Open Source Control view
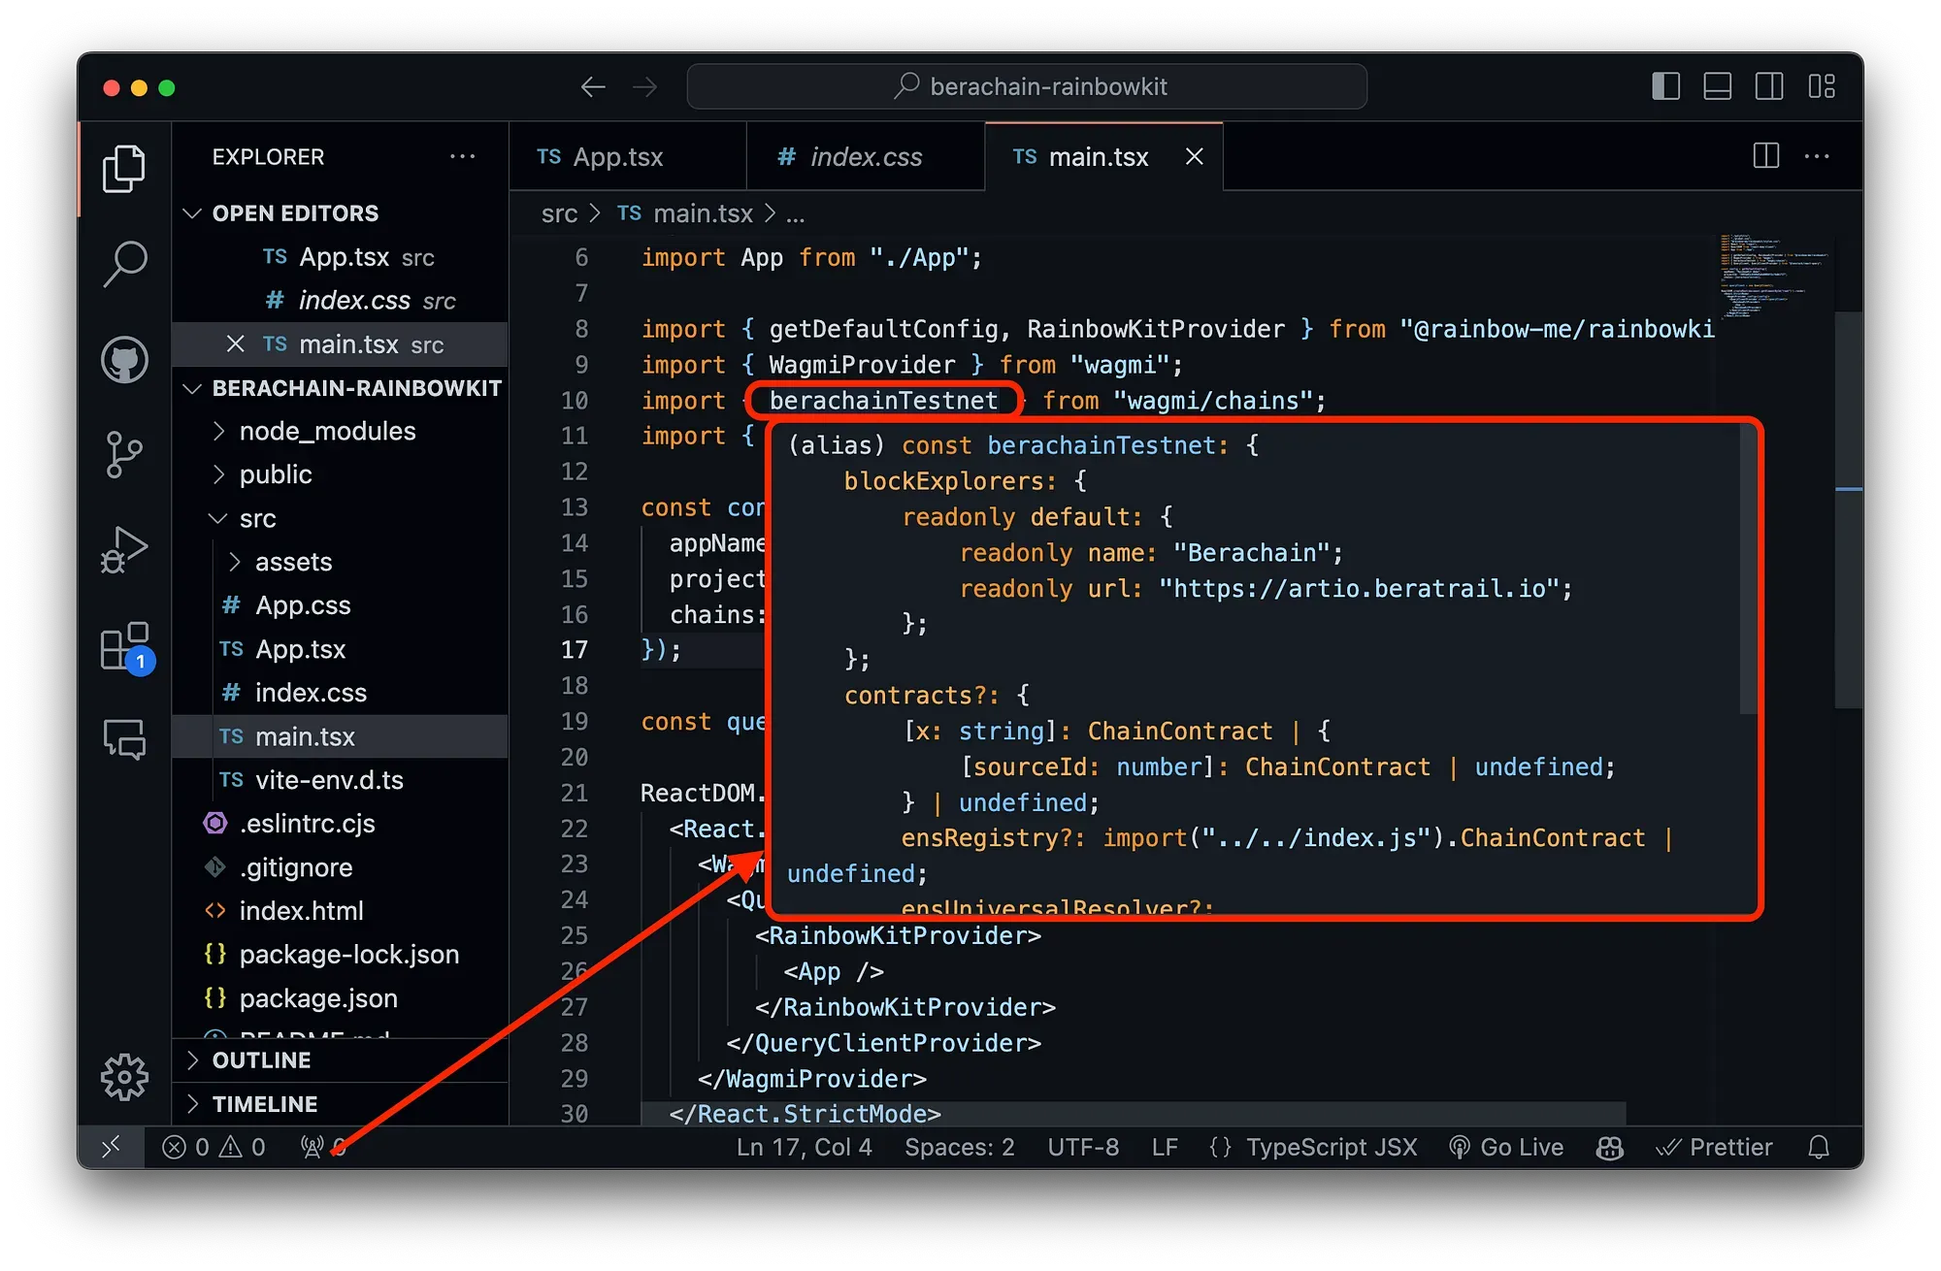This screenshot has height=1271, width=1941. point(124,454)
